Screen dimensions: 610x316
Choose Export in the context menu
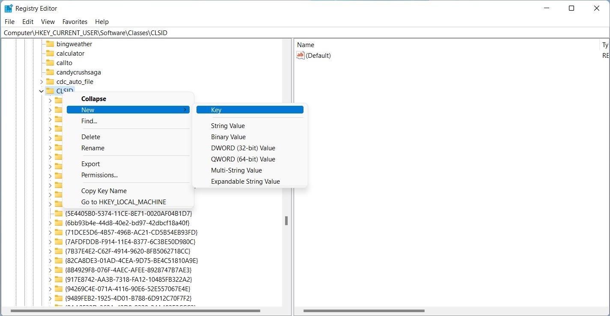(x=128, y=164)
